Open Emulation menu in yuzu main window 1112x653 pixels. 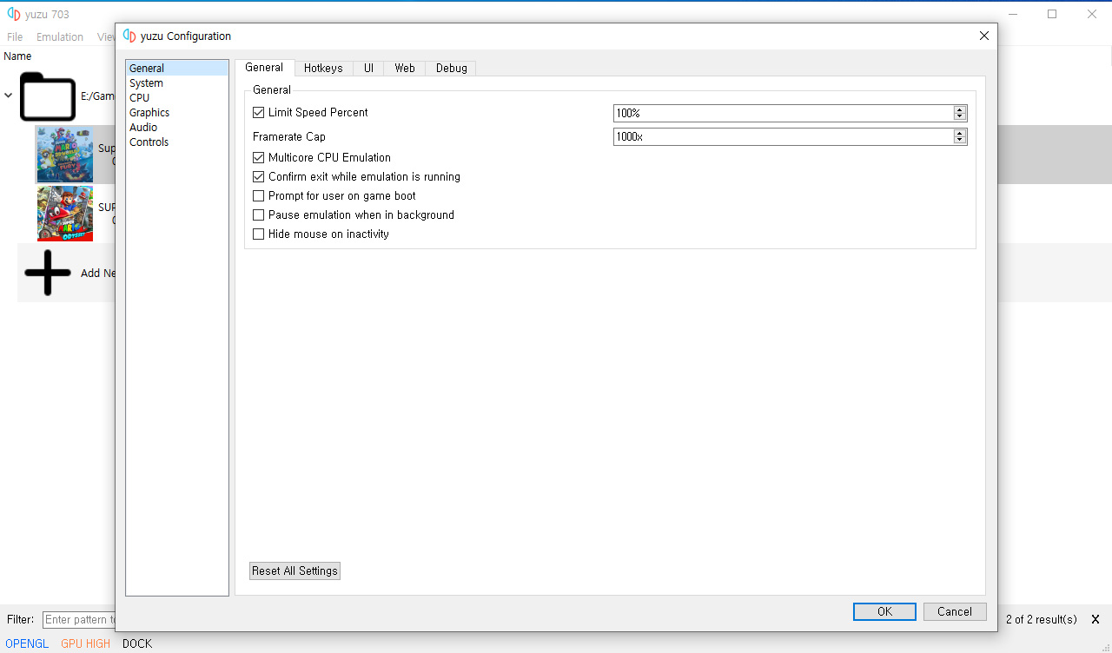pyautogui.click(x=60, y=37)
